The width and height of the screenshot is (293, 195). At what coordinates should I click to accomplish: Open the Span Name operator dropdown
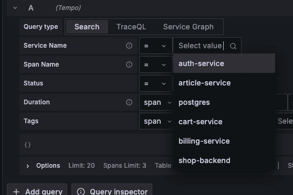pyautogui.click(x=155, y=64)
